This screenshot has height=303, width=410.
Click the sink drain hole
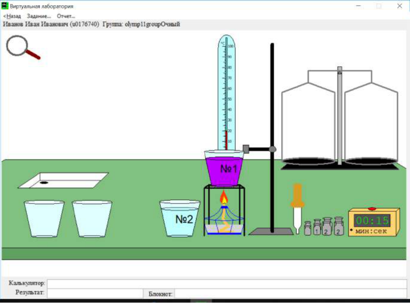[44, 182]
